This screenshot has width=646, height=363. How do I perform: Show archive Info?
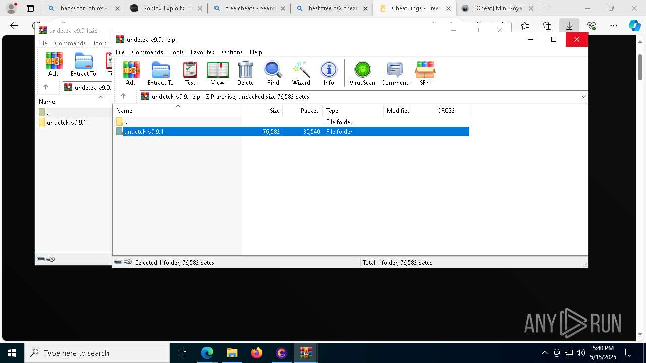point(329,73)
